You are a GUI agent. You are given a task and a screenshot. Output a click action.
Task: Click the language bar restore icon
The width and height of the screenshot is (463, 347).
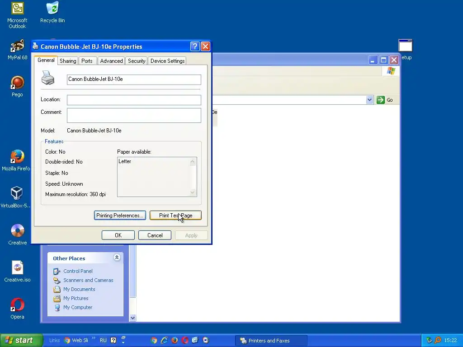point(123,338)
